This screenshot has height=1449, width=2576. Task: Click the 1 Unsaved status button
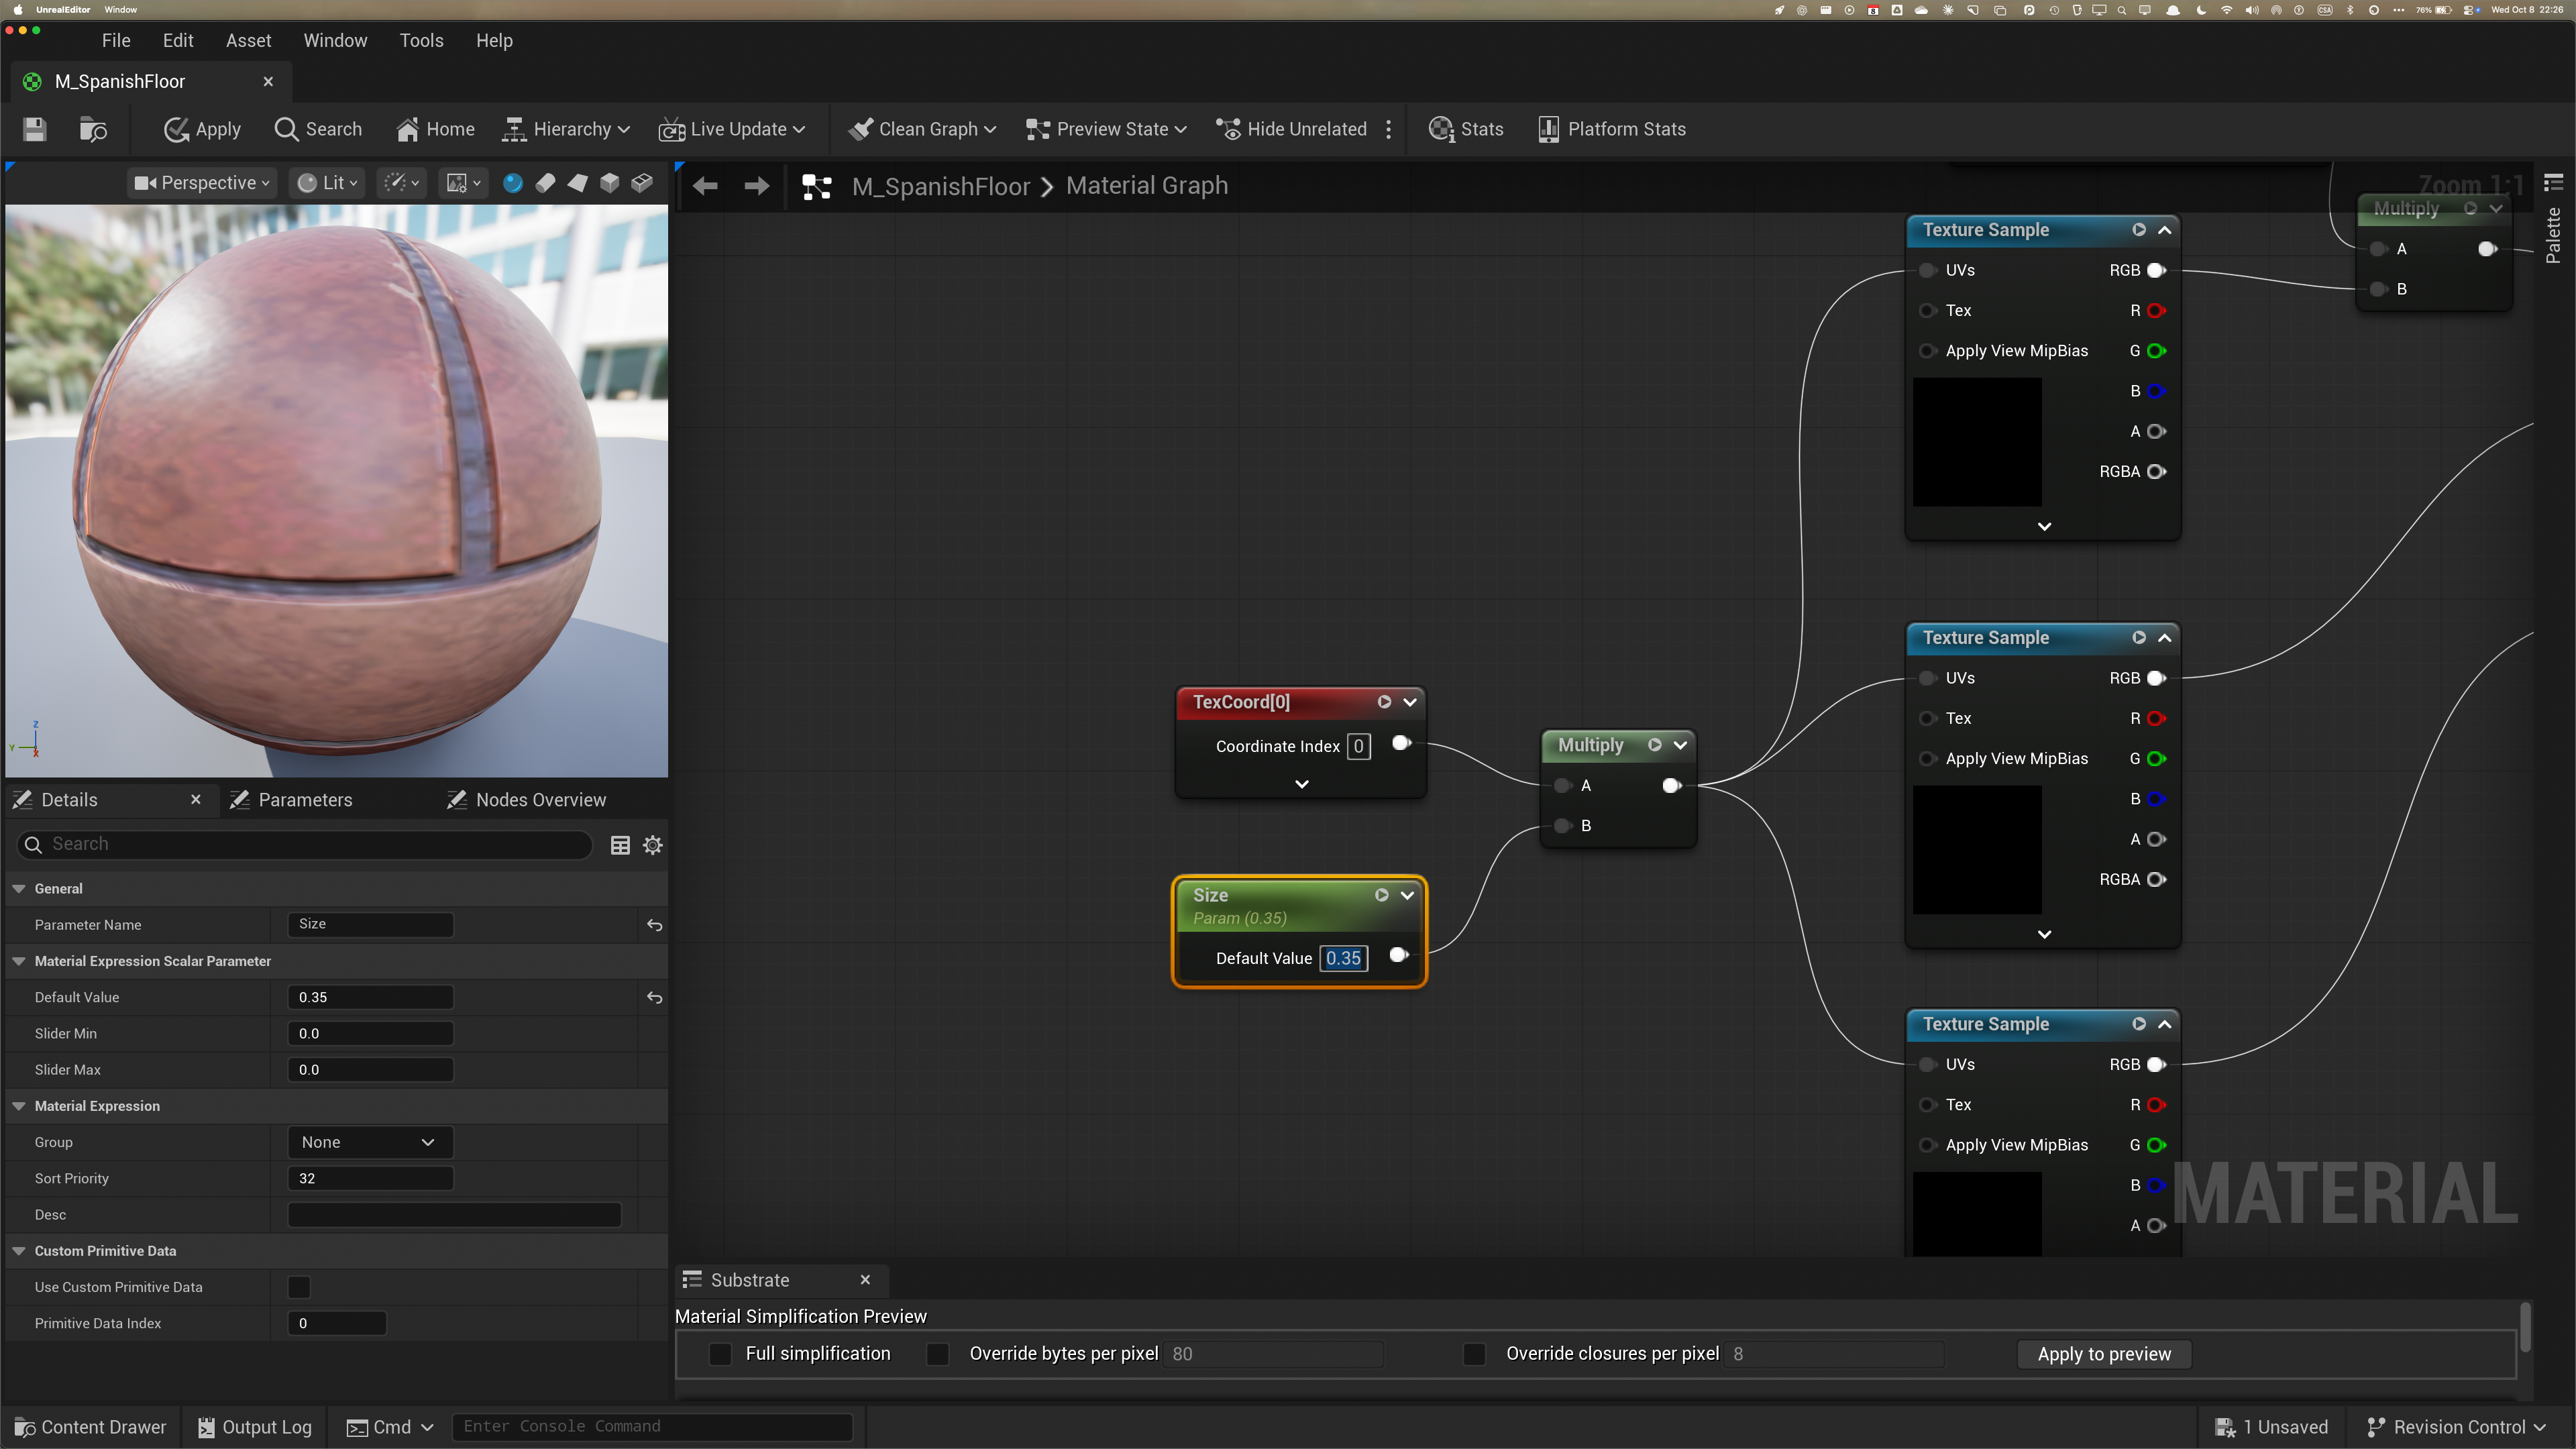coord(2272,1427)
